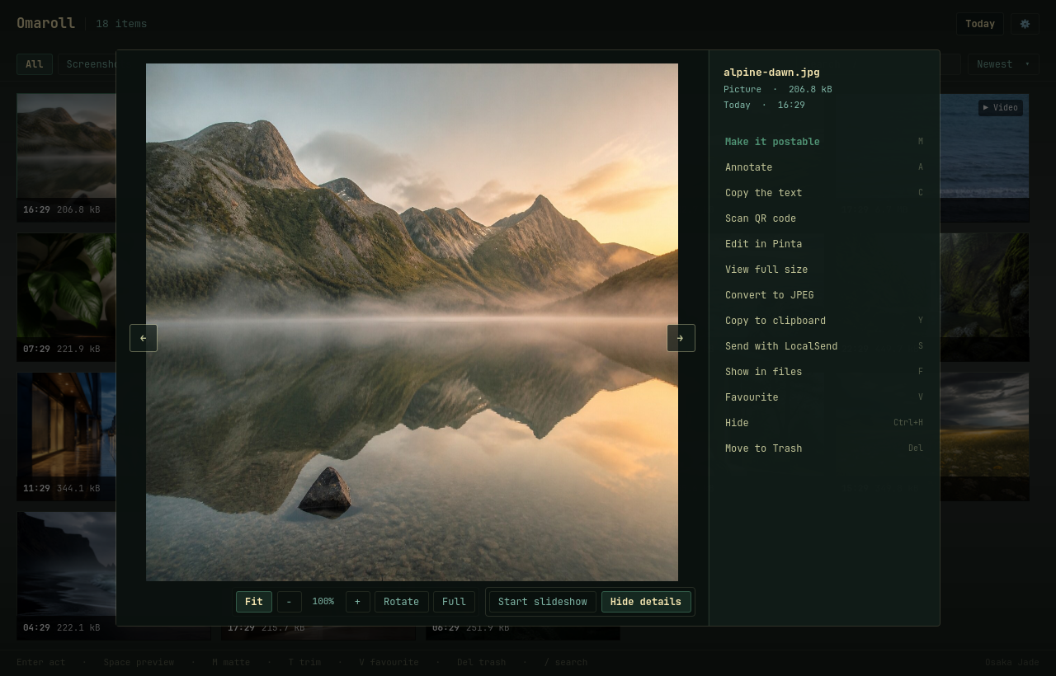Open the 04:29 222.1 kB thumbnail
Image resolution: width=1056 pixels, height=676 pixels.
tap(66, 575)
